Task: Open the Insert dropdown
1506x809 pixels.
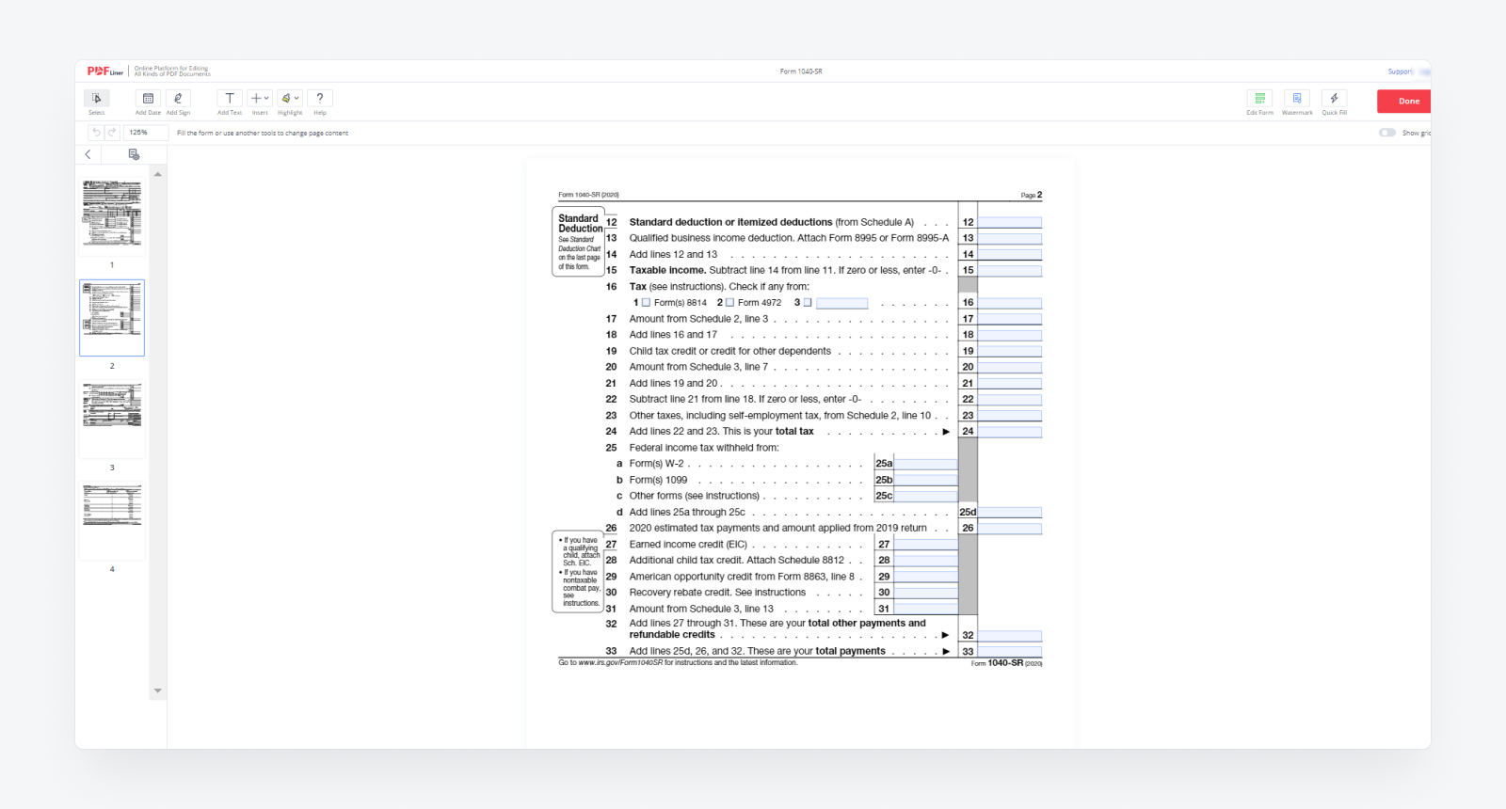Action: tap(260, 98)
